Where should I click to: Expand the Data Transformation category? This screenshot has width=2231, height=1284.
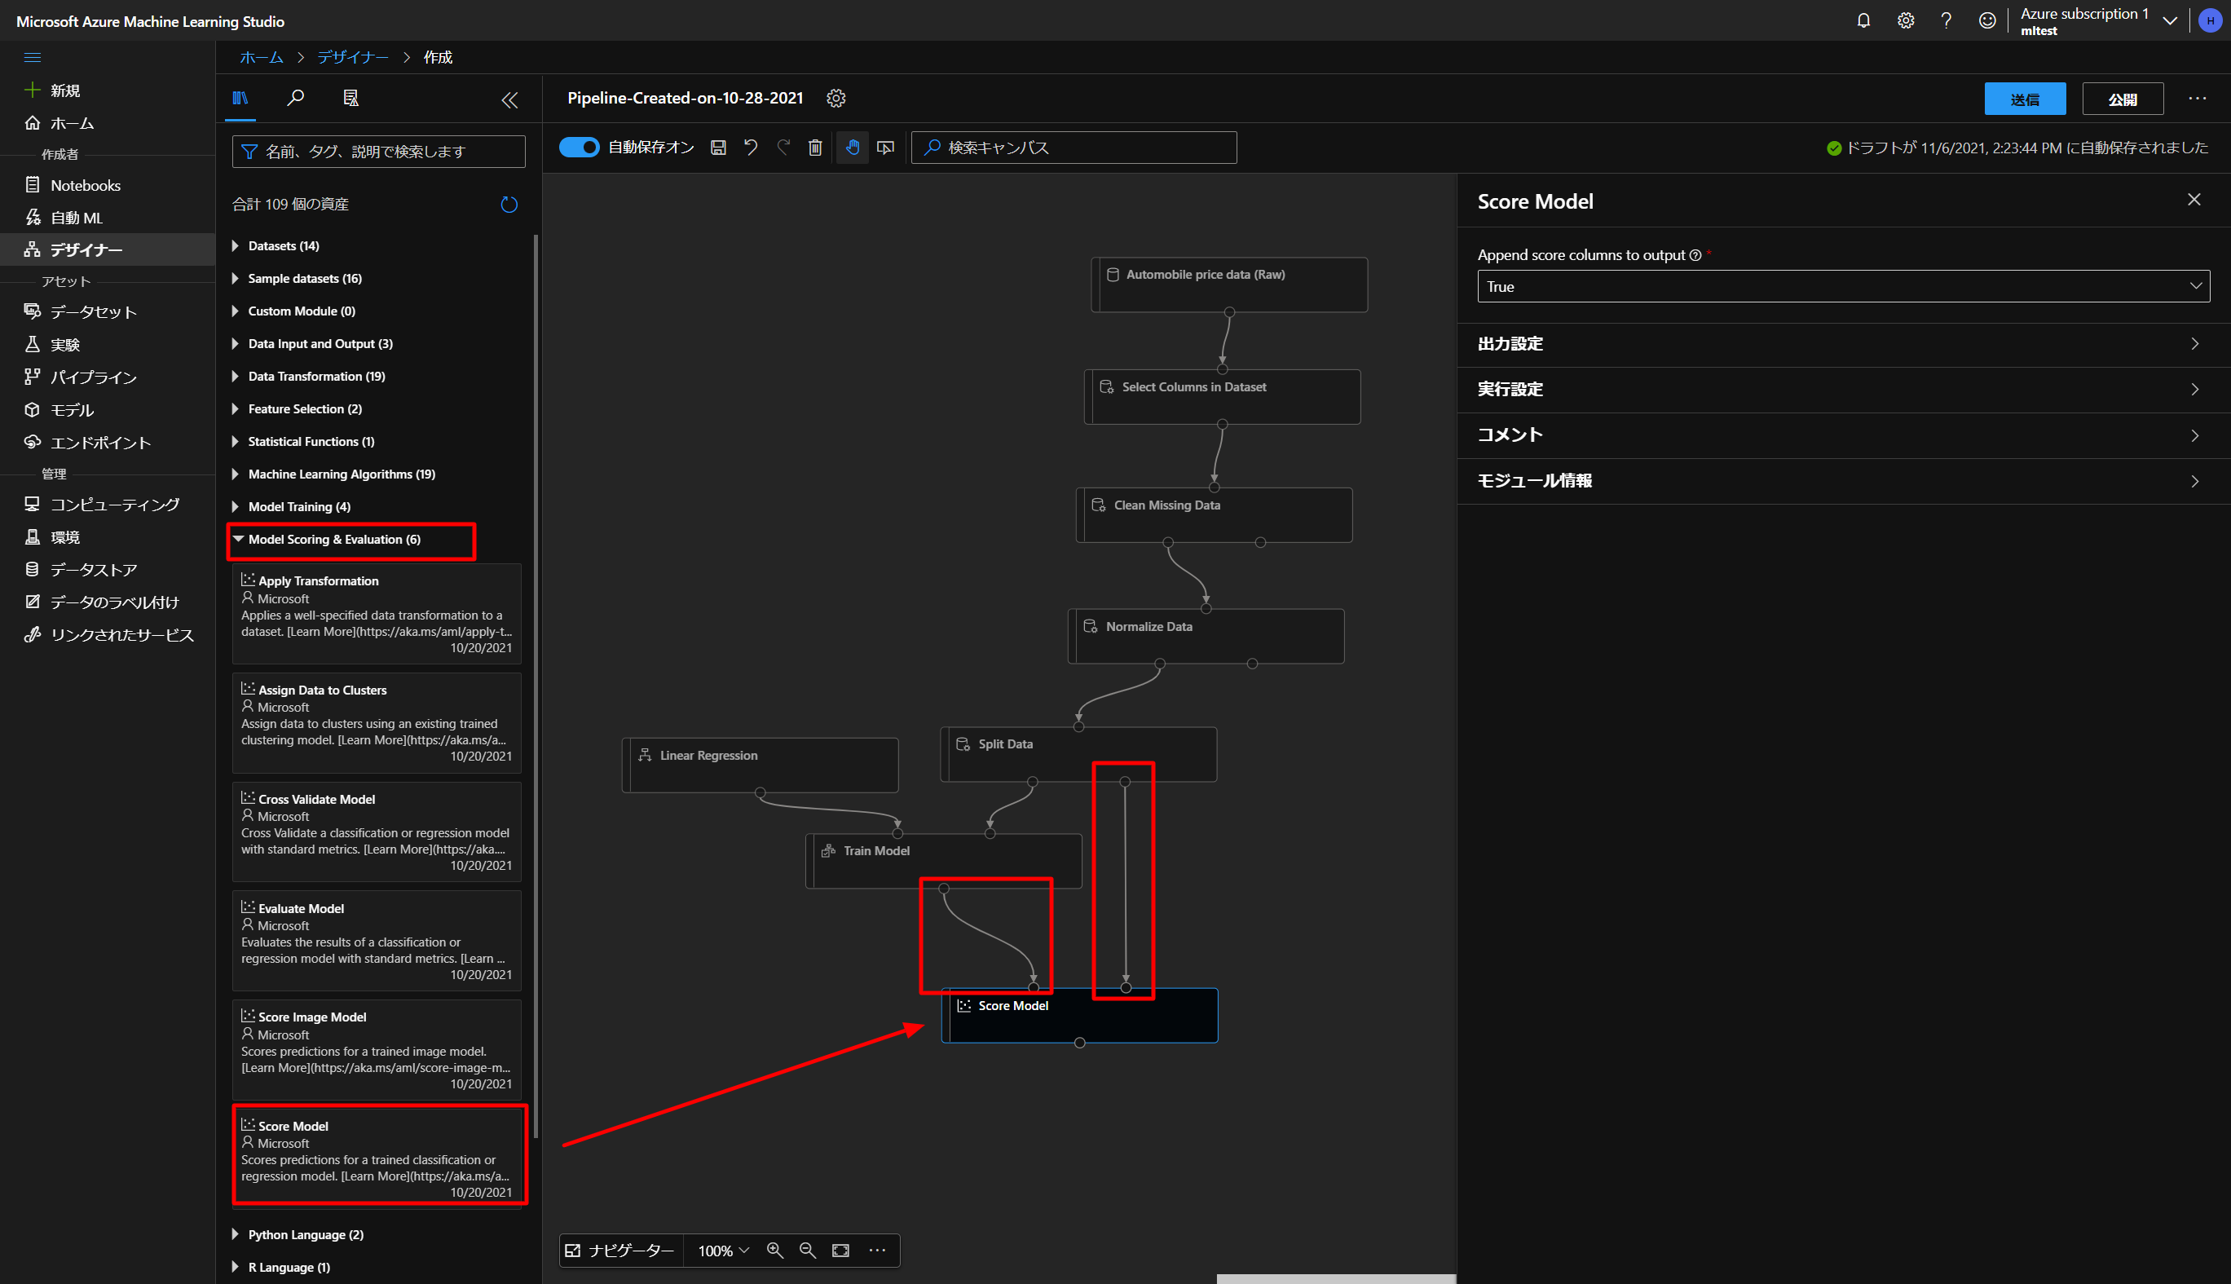[316, 377]
